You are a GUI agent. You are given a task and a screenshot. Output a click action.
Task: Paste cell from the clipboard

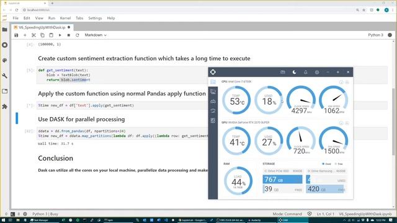tap(51, 35)
